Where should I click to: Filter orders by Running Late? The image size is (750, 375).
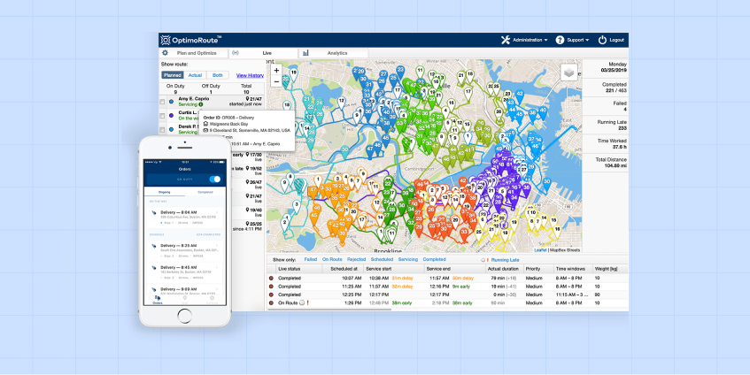coord(505,260)
